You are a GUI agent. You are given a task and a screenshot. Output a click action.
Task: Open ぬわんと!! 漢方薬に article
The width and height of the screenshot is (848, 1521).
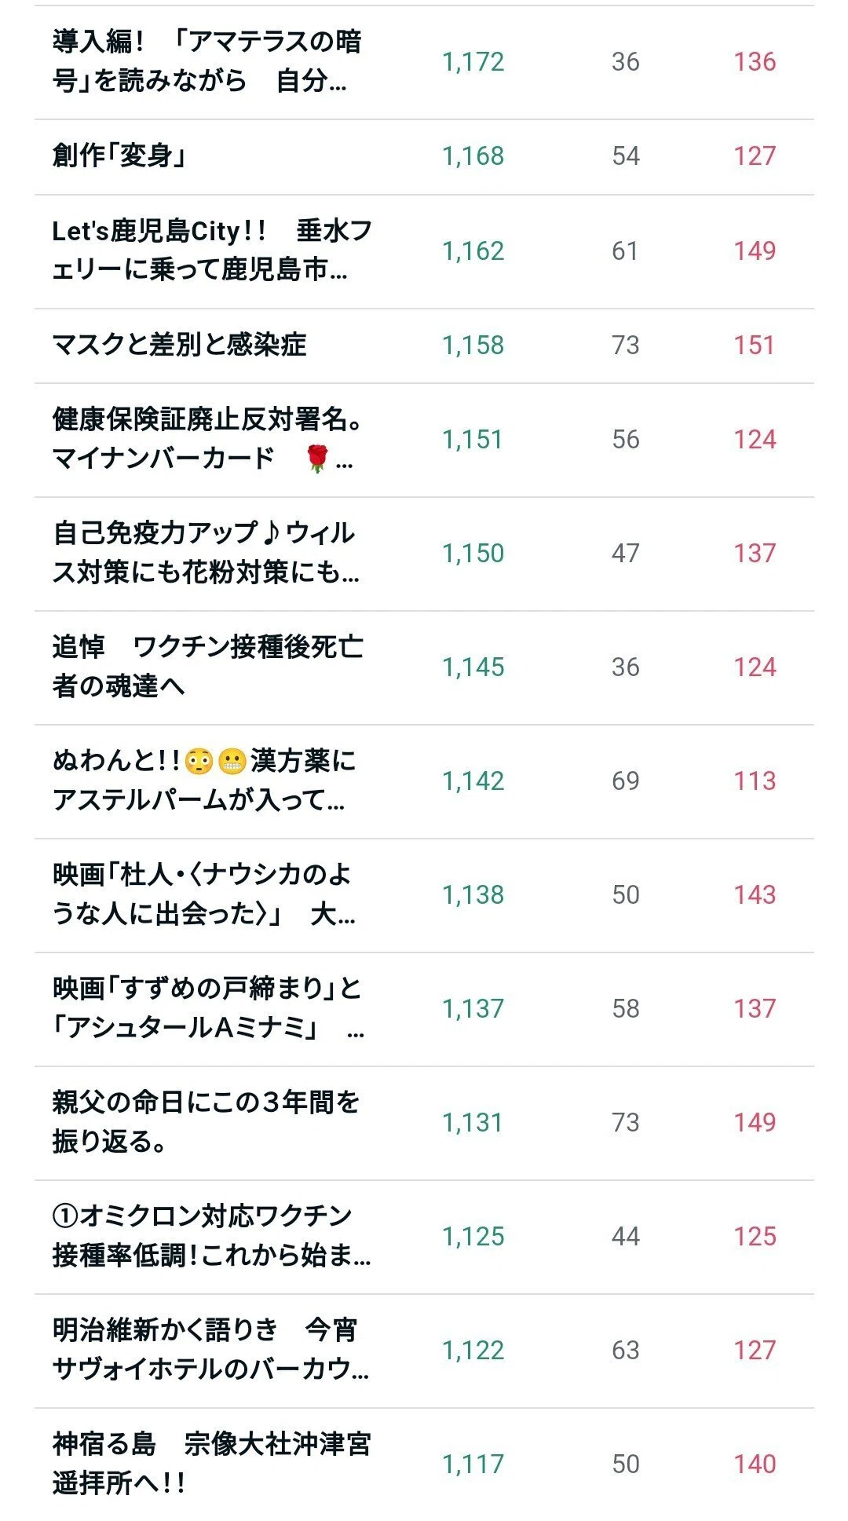(x=204, y=781)
